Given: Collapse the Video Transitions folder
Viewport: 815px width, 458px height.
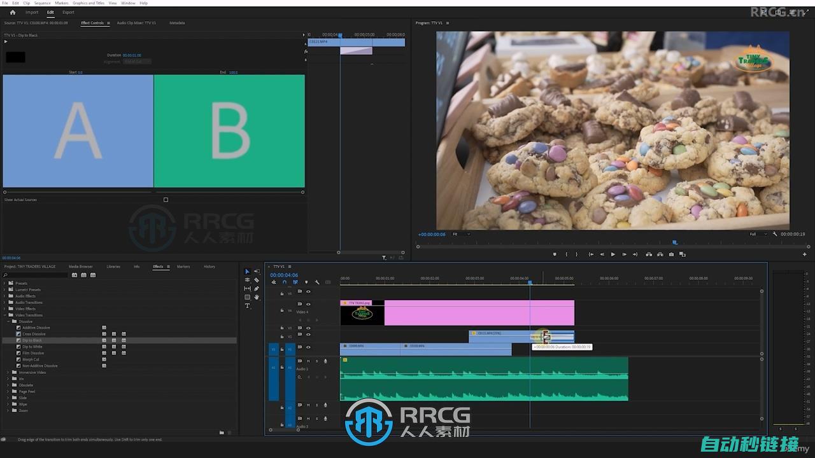Looking at the screenshot, I should 5,315.
